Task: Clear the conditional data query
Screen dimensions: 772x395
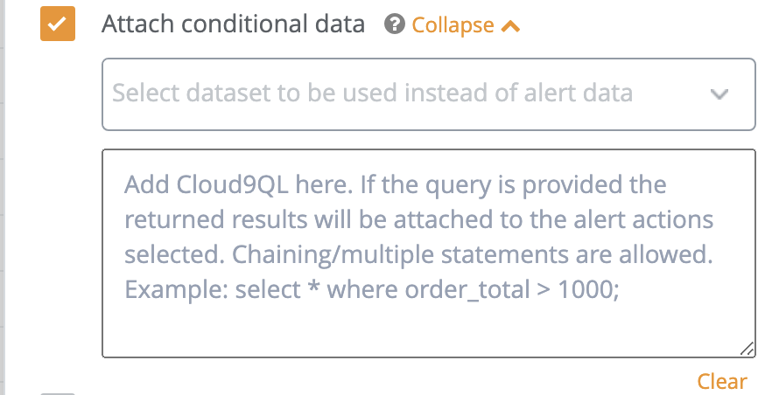Action: [x=722, y=381]
